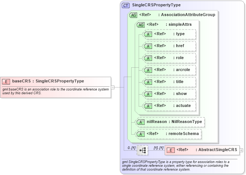Select the role attribute reference text

169,58
